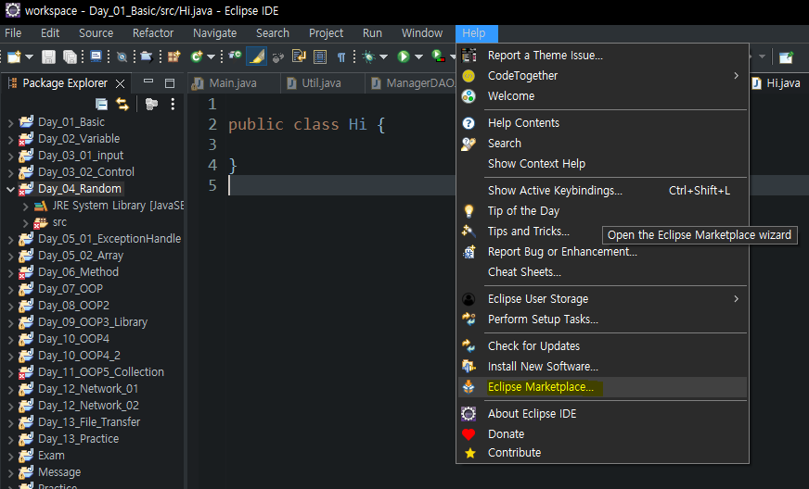
Task: Expand JRE System Library node
Action: click(25, 207)
